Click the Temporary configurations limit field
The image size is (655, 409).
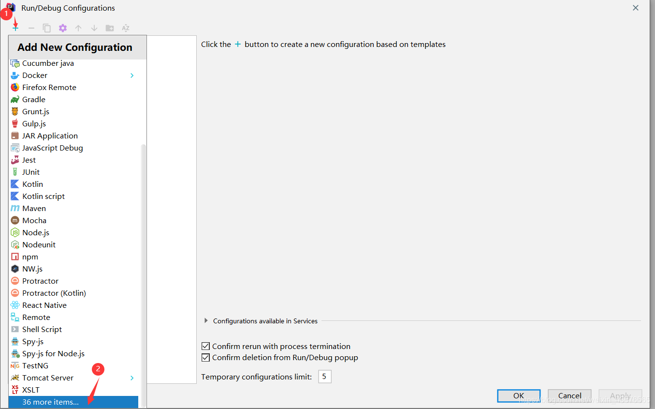325,377
